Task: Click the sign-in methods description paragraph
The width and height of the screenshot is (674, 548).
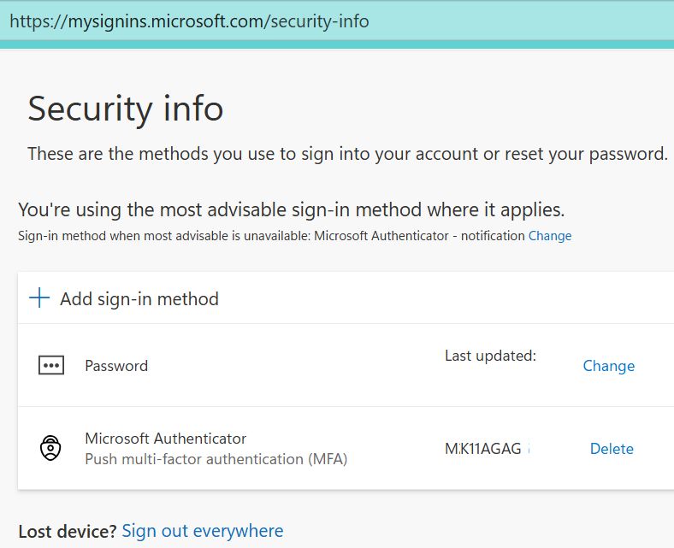Action: tap(347, 155)
